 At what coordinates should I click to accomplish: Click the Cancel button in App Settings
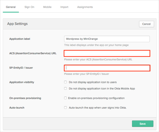pyautogui.click(x=146, y=24)
